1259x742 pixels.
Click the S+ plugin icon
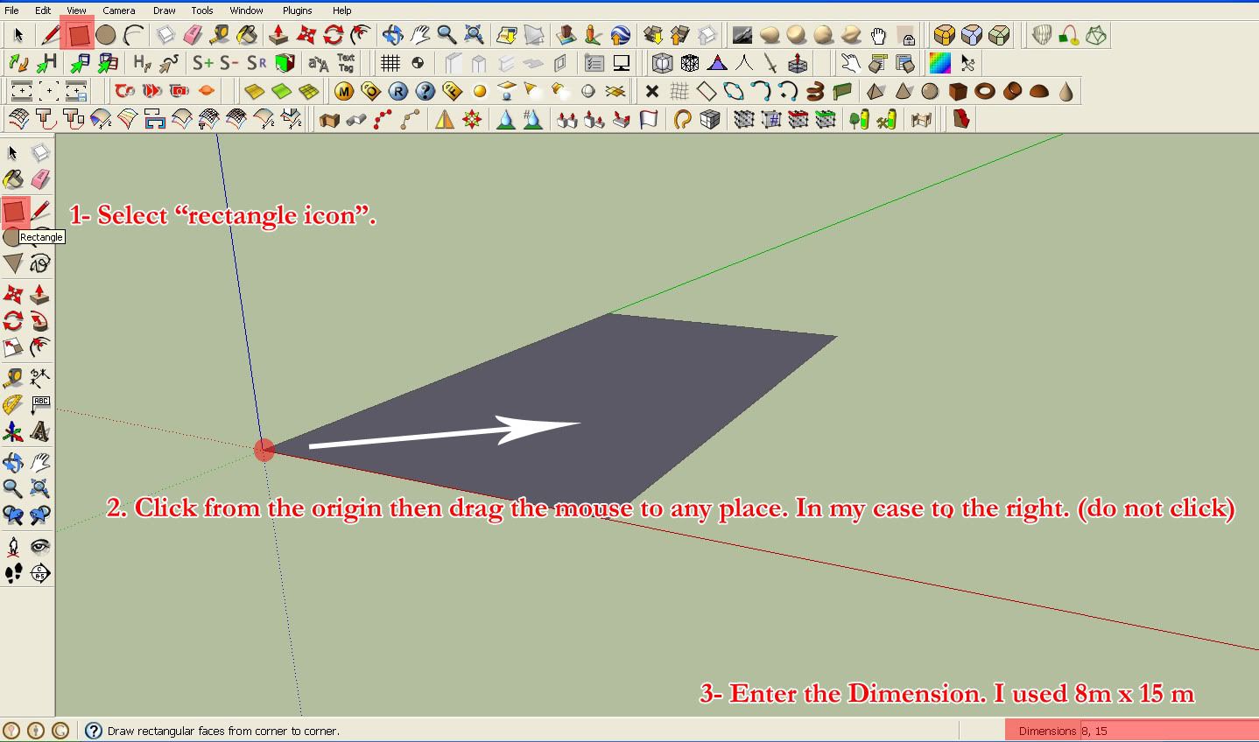pos(203,63)
